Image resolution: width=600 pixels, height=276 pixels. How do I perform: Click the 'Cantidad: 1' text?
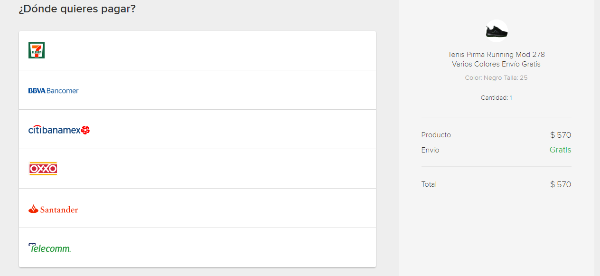496,98
